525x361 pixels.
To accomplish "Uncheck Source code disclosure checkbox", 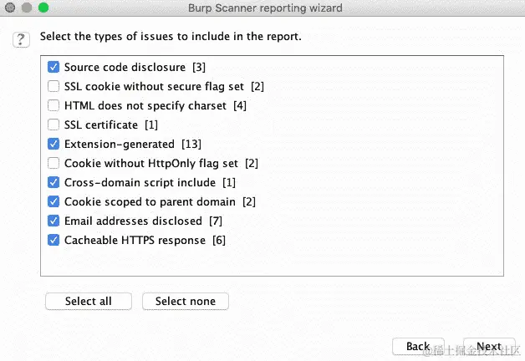I will click(x=54, y=67).
